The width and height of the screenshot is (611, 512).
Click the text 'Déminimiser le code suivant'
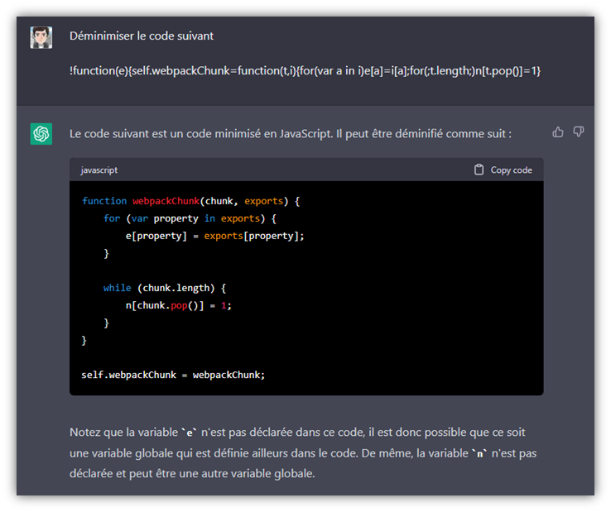click(x=142, y=36)
